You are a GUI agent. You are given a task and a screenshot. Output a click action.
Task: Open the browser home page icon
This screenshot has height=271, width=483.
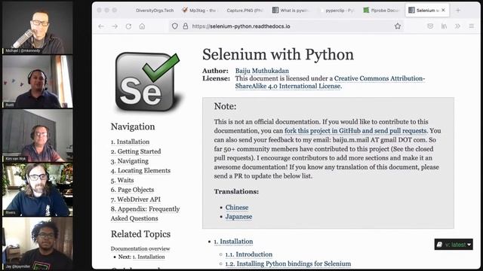142,26
